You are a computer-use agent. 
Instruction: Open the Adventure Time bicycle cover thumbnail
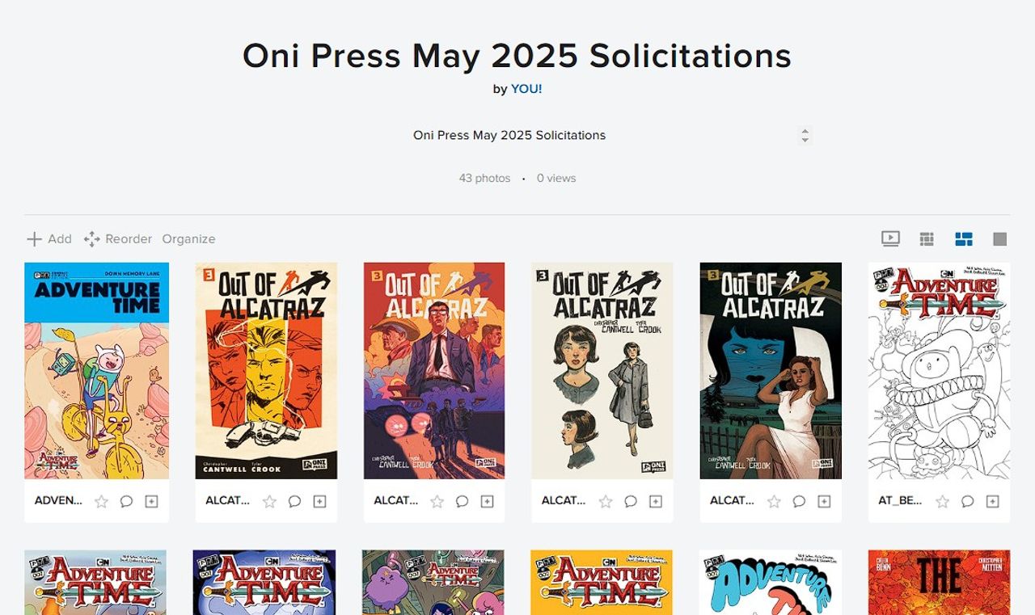pos(97,371)
